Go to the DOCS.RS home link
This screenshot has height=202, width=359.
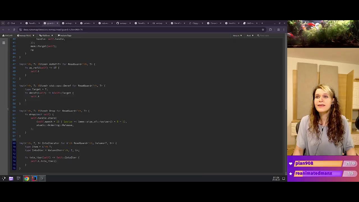(x=7, y=36)
